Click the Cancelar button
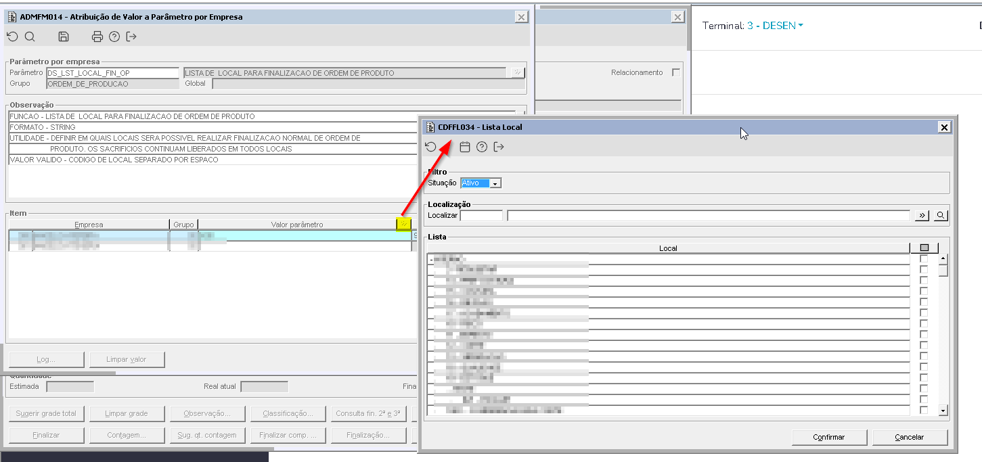Viewport: 982px width, 462px height. pyautogui.click(x=909, y=437)
